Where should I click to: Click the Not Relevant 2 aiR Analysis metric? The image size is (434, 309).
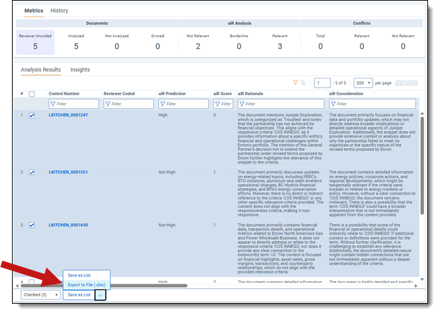(x=198, y=43)
